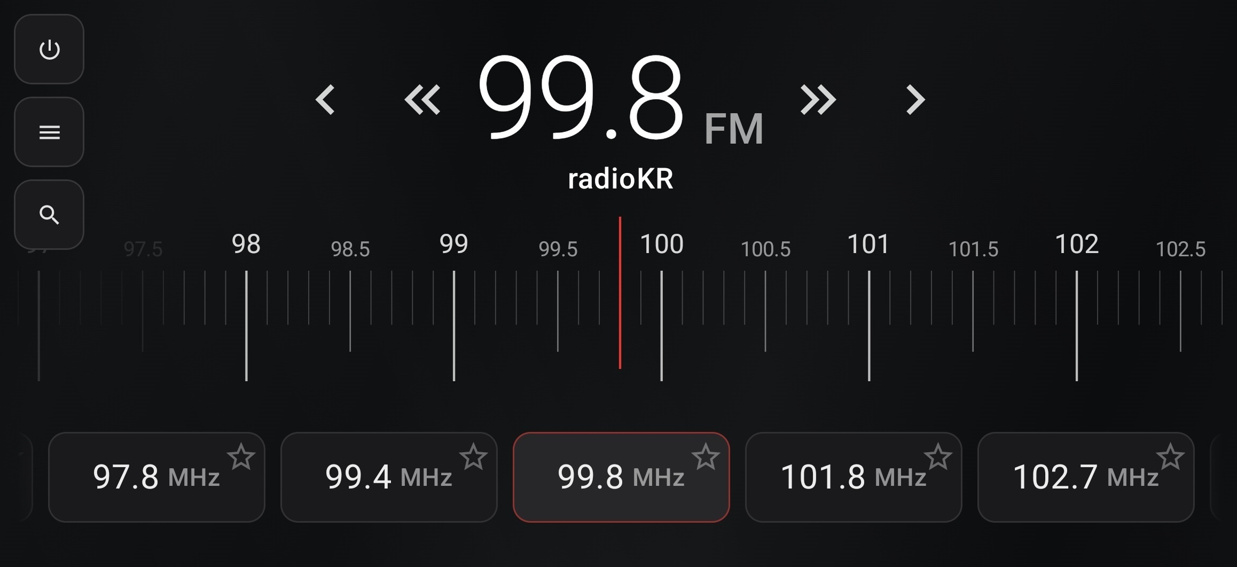Viewport: 1237px width, 567px height.
Task: Favorite the 97.8 MHz preset star
Action: tap(241, 457)
